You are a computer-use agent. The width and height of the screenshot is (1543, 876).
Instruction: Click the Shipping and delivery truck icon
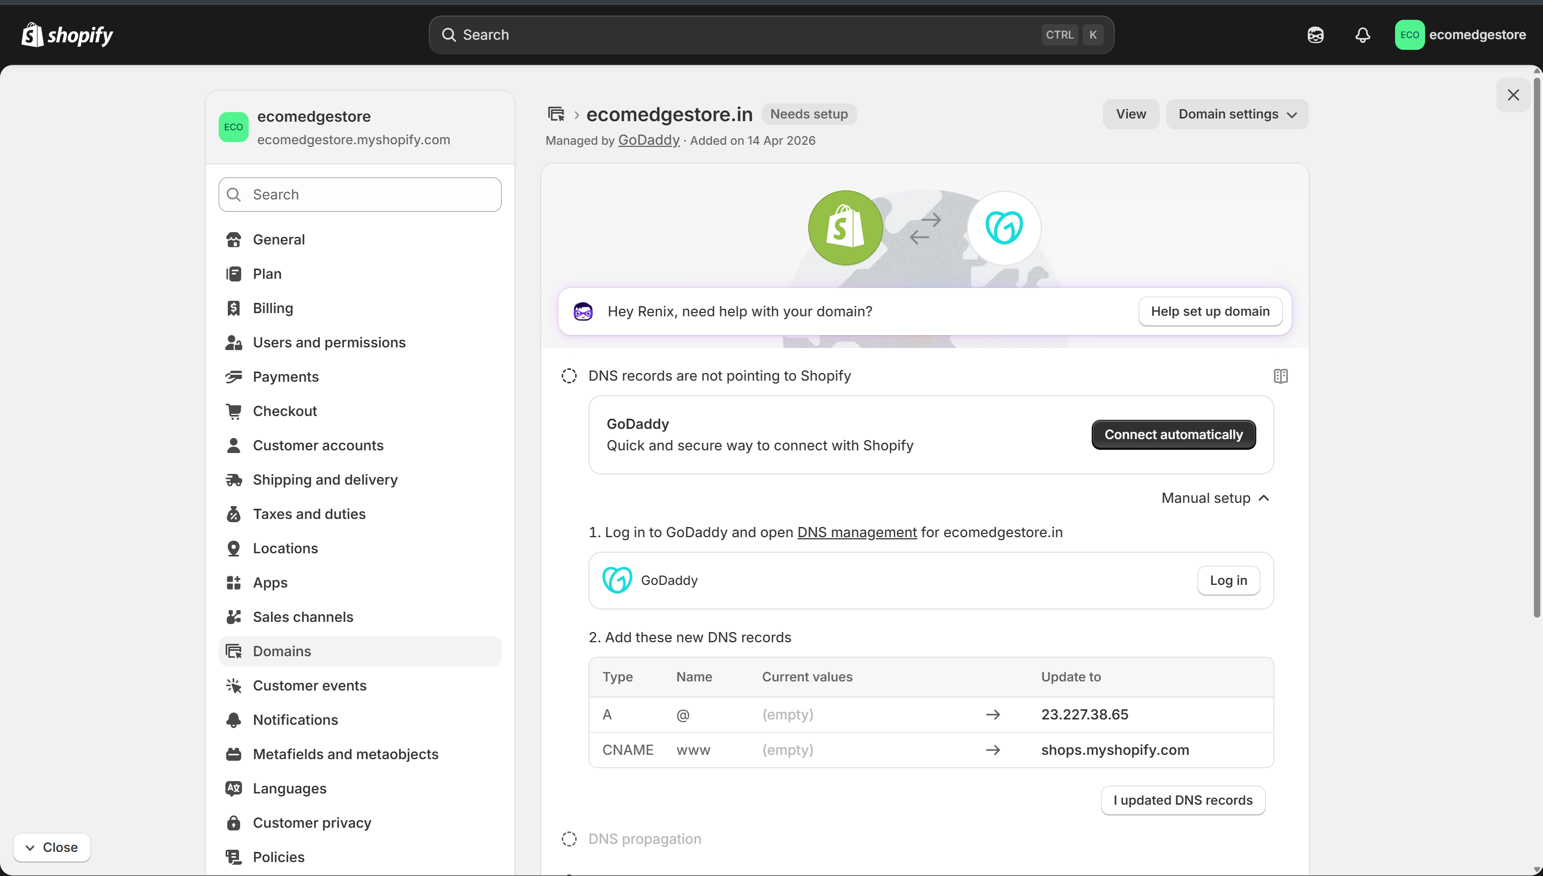(235, 479)
